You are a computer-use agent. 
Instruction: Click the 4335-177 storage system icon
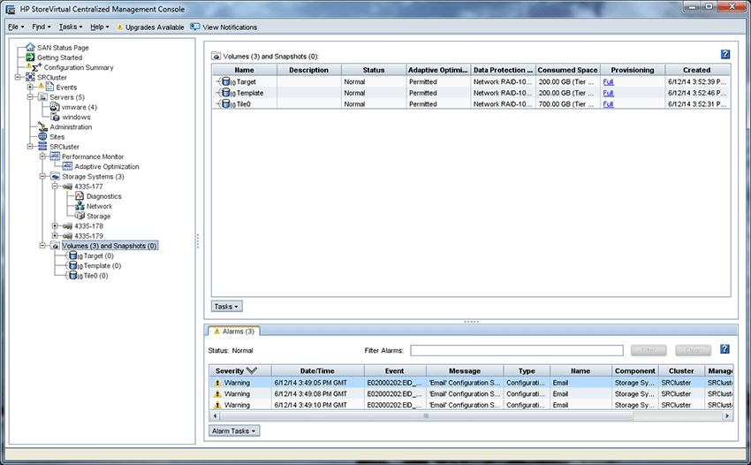67,187
